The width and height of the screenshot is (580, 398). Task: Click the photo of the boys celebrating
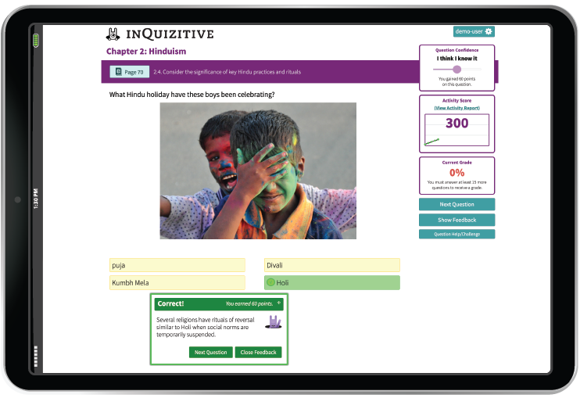click(x=258, y=171)
